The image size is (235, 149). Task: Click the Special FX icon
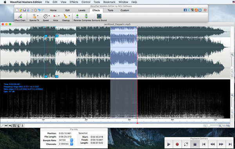pyautogui.click(x=34, y=16)
